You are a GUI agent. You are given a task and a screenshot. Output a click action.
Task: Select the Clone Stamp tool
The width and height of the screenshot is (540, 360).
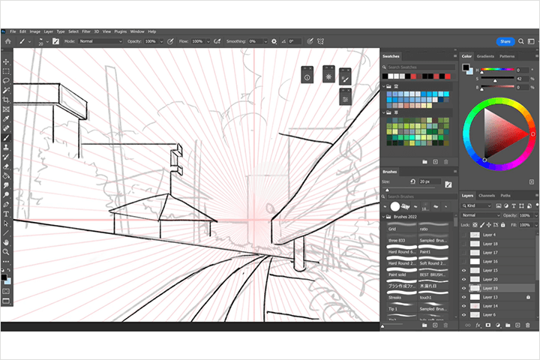6,148
